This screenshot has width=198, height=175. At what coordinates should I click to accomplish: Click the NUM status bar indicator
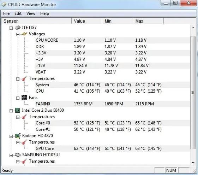[x=171, y=170]
